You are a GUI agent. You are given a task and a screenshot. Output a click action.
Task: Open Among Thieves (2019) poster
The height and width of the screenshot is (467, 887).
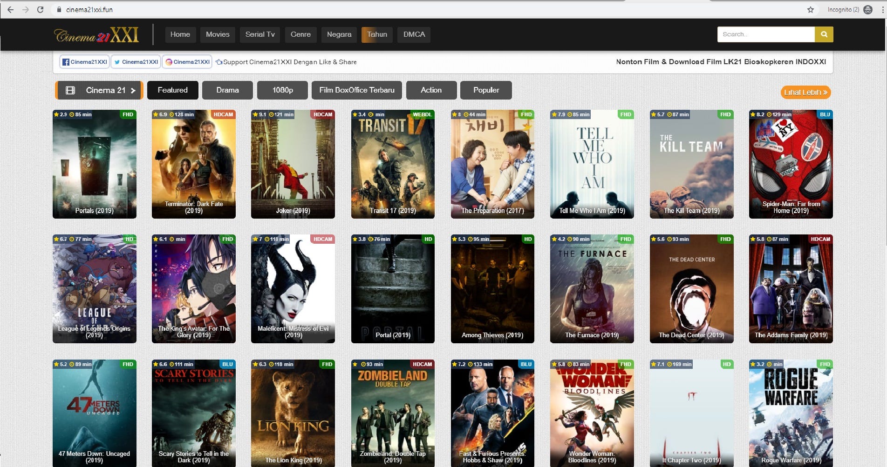click(492, 289)
